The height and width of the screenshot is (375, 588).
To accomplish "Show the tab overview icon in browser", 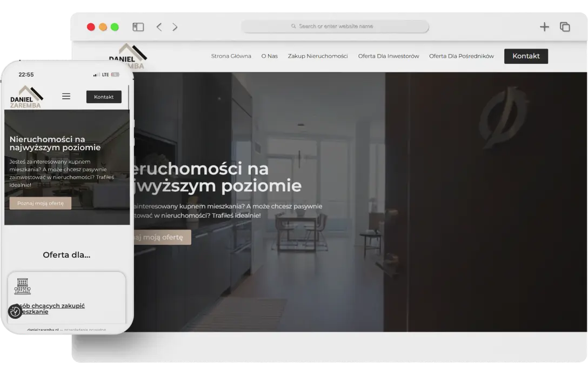I will pos(565,27).
